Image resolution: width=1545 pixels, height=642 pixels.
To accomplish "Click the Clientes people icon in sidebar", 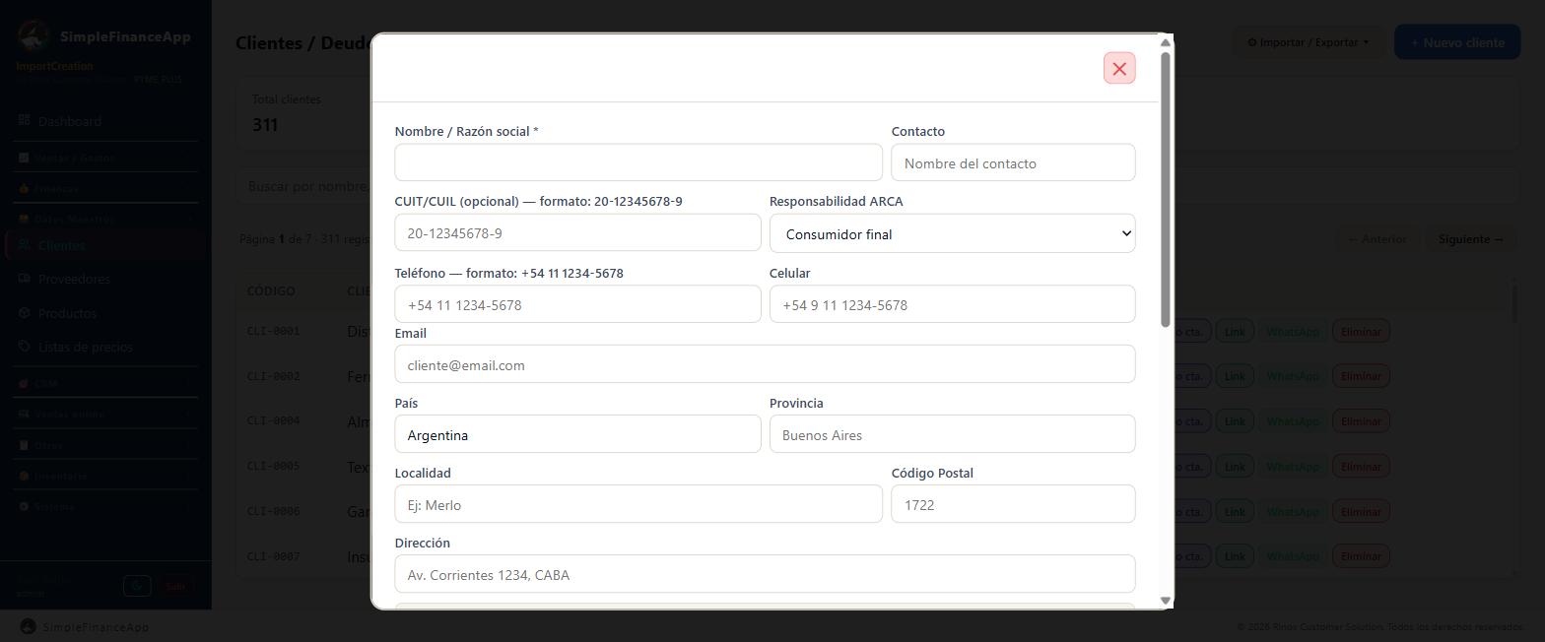I will 25,245.
